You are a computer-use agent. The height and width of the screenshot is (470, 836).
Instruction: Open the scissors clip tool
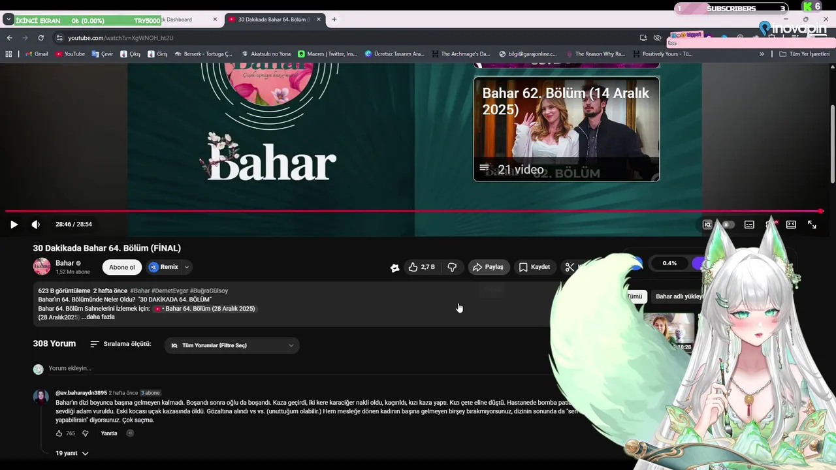[x=570, y=267]
